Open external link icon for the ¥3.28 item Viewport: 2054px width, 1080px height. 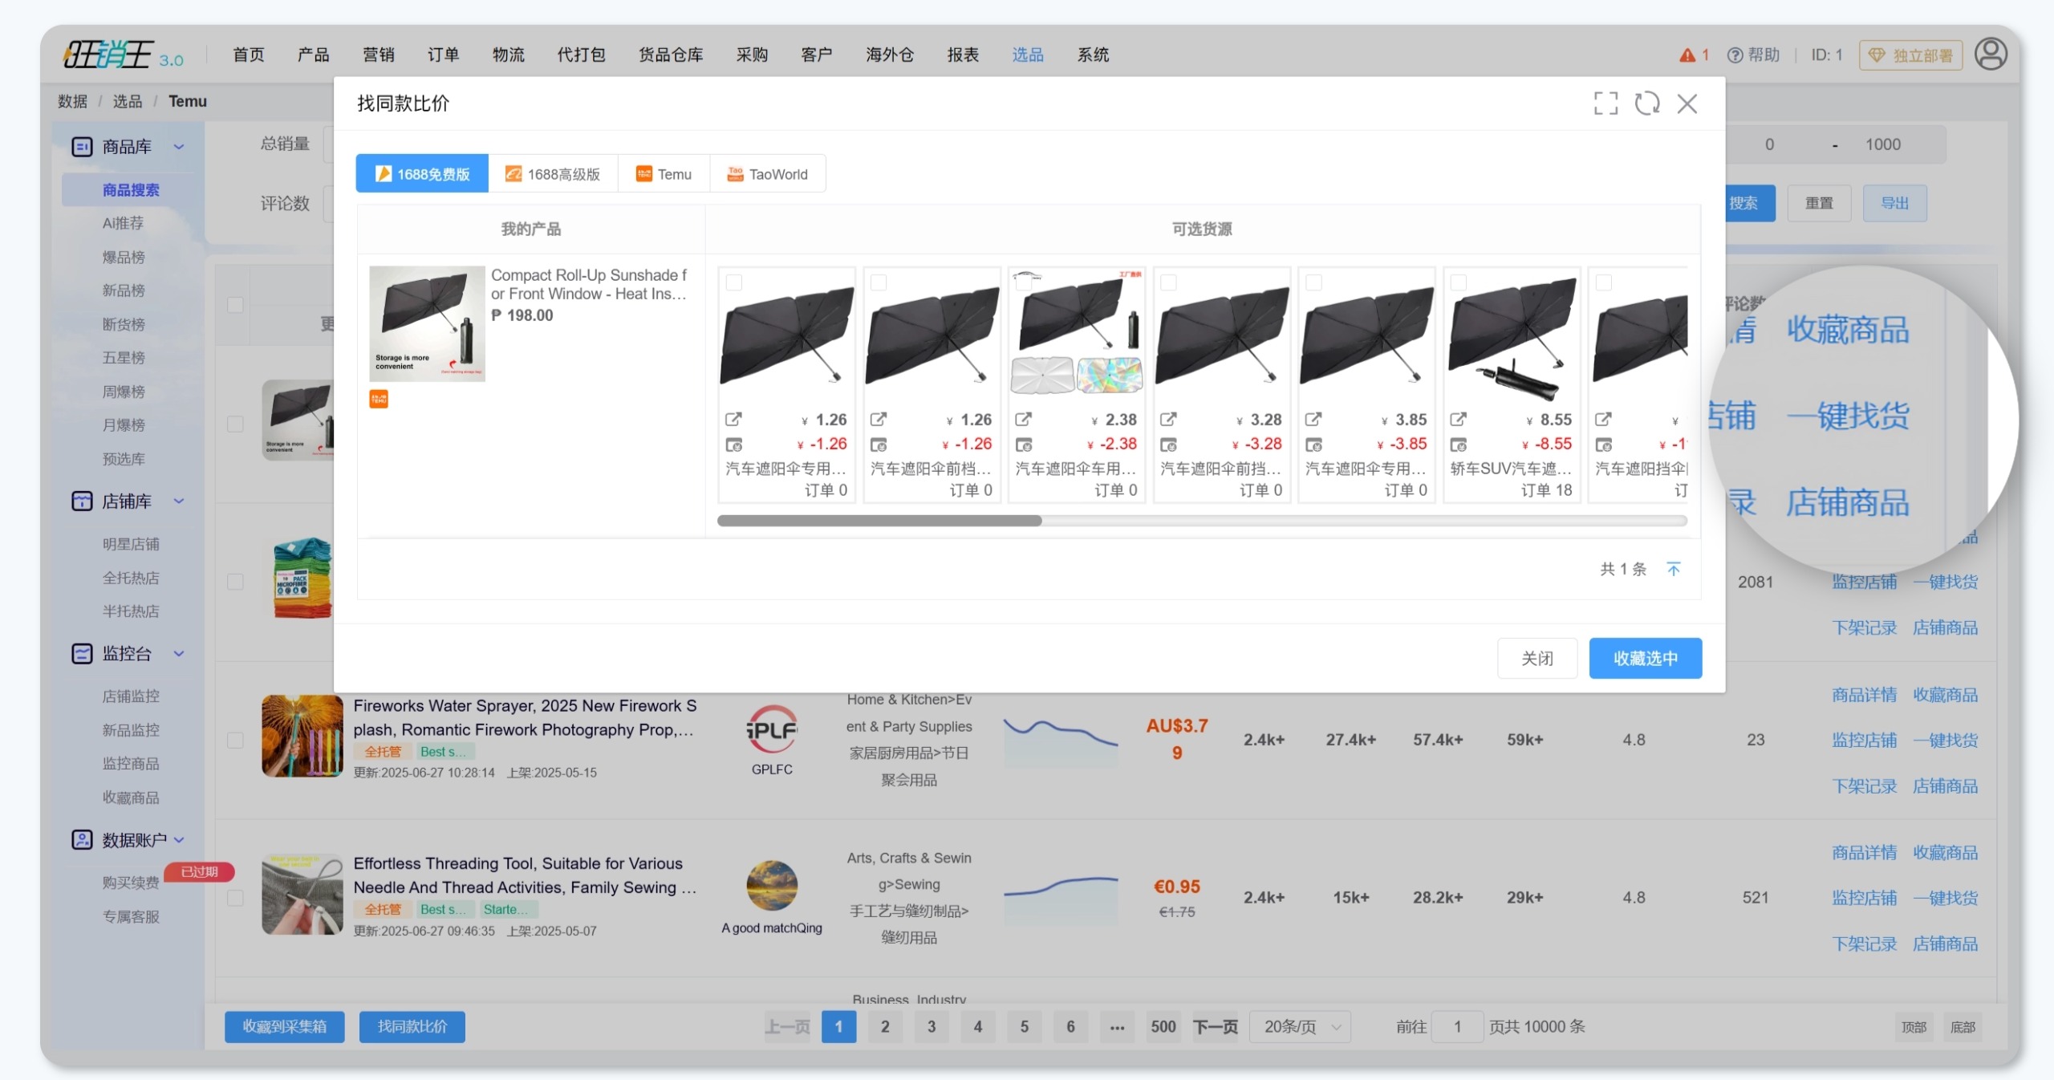coord(1168,419)
